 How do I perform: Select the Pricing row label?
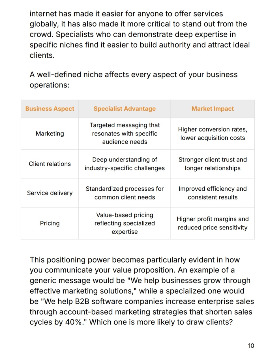(50, 223)
